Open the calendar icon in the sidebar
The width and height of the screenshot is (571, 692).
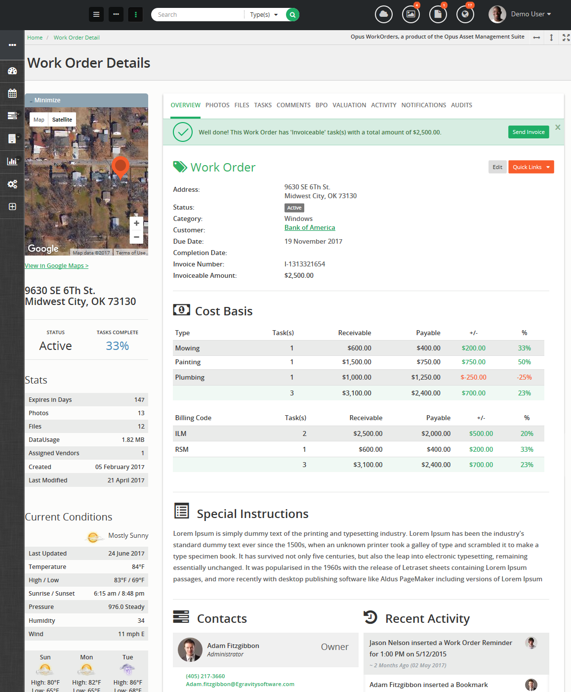click(x=12, y=93)
